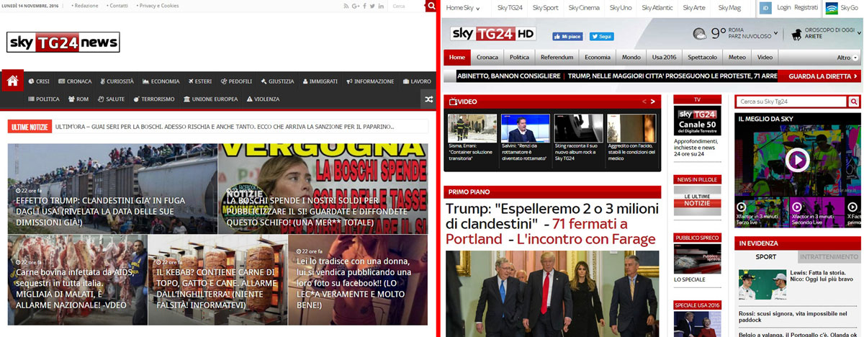Select the Mondo tab
This screenshot has height=337, width=864.
631,57
